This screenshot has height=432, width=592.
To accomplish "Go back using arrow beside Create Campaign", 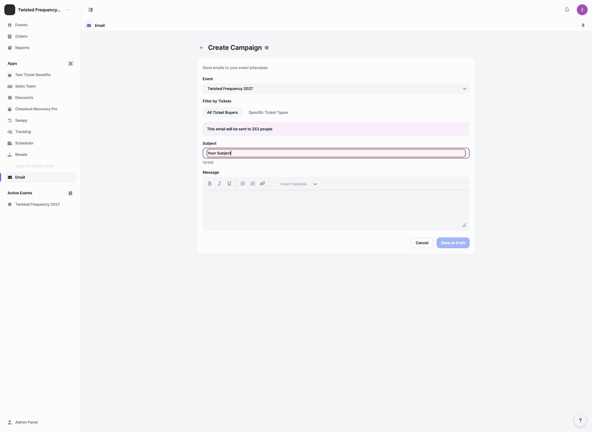I will (201, 48).
